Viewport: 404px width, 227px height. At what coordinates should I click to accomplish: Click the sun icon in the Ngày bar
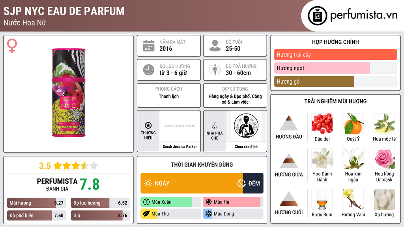(x=148, y=183)
